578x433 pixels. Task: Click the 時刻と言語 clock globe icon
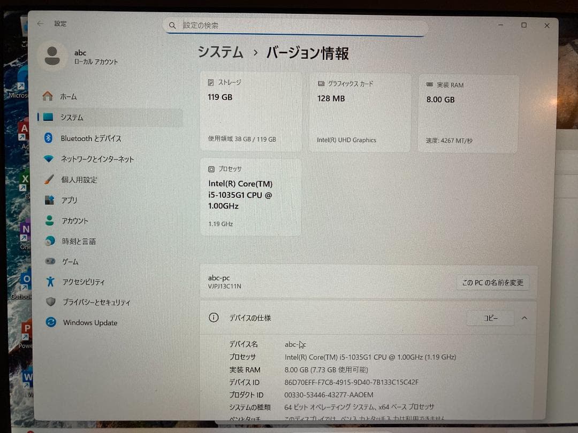pyautogui.click(x=50, y=241)
